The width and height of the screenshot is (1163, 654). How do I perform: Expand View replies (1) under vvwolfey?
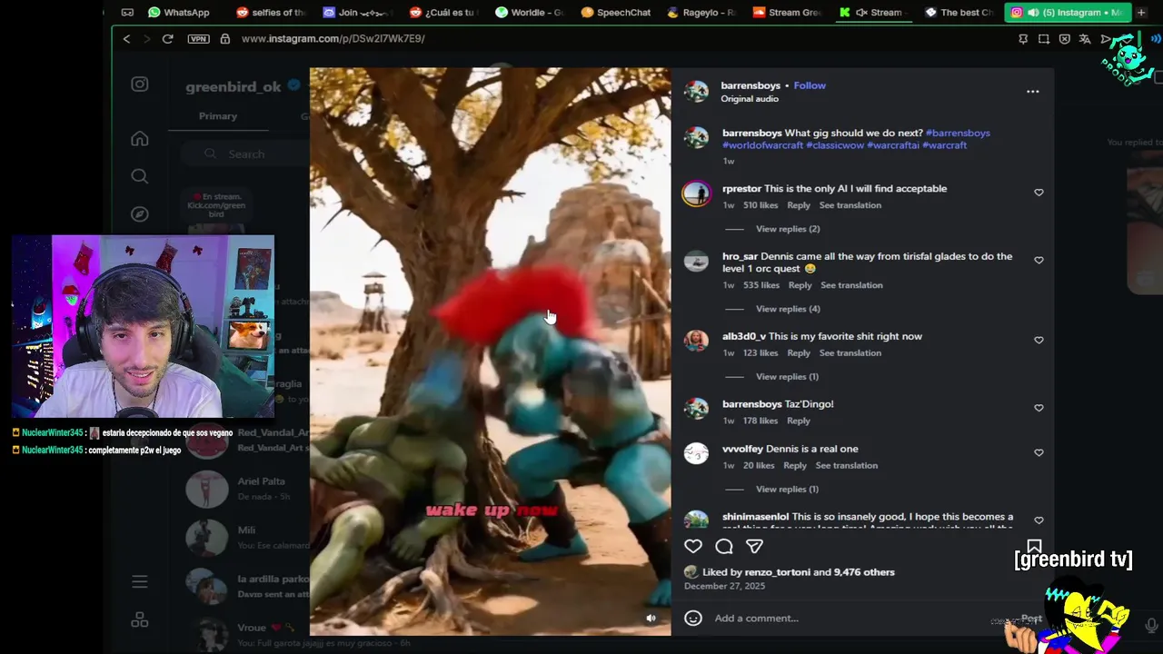point(787,489)
